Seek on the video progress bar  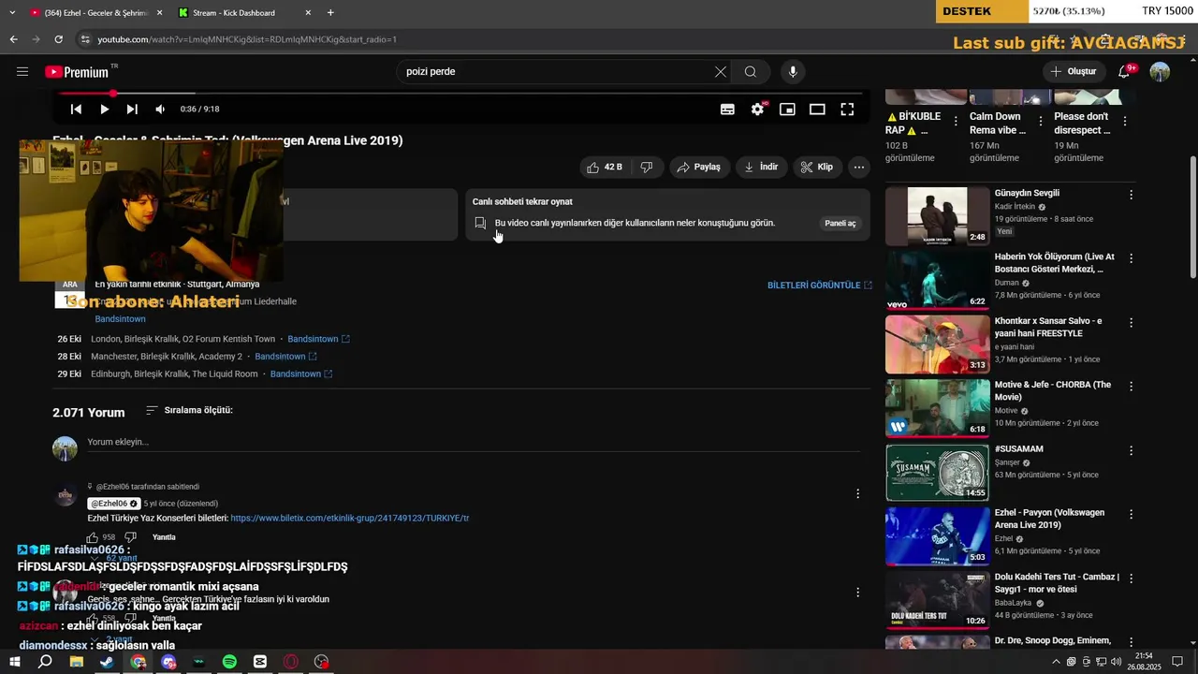pyautogui.click(x=459, y=94)
